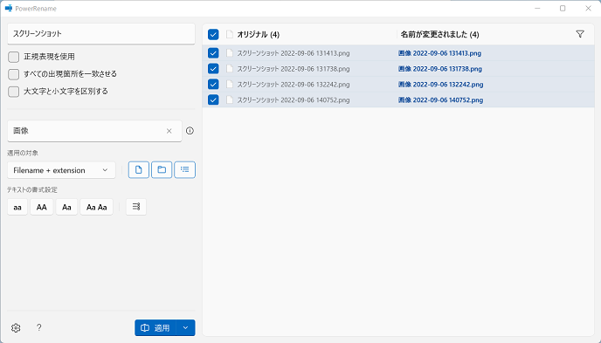The width and height of the screenshot is (601, 343).
Task: Minimize the PowerRename window
Action: pos(537,9)
